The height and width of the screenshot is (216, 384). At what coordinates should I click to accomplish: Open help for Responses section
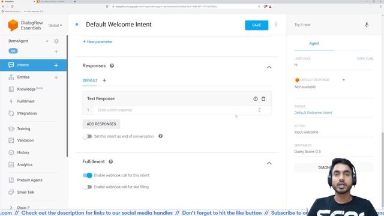(112, 65)
